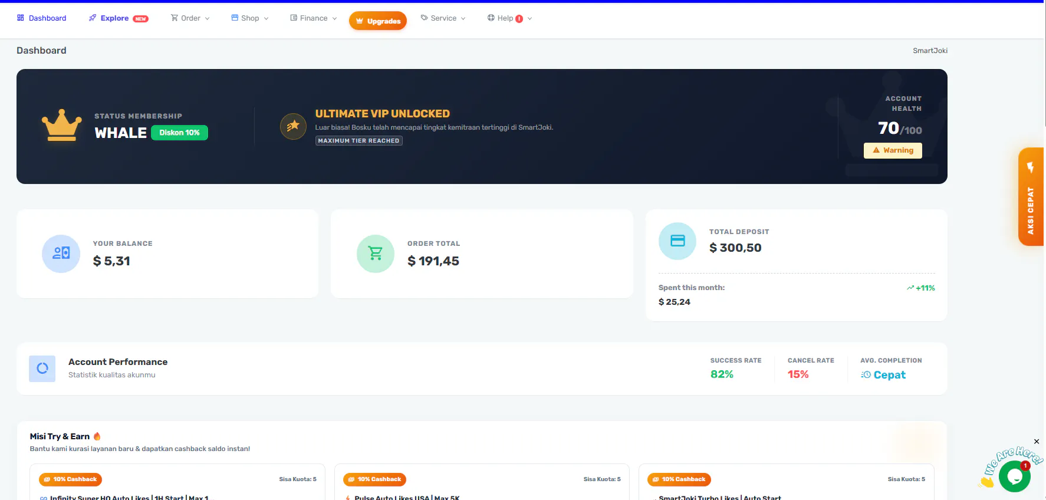Expand the Finance dropdown menu
Screen dimensions: 1046x500
[x=314, y=18]
